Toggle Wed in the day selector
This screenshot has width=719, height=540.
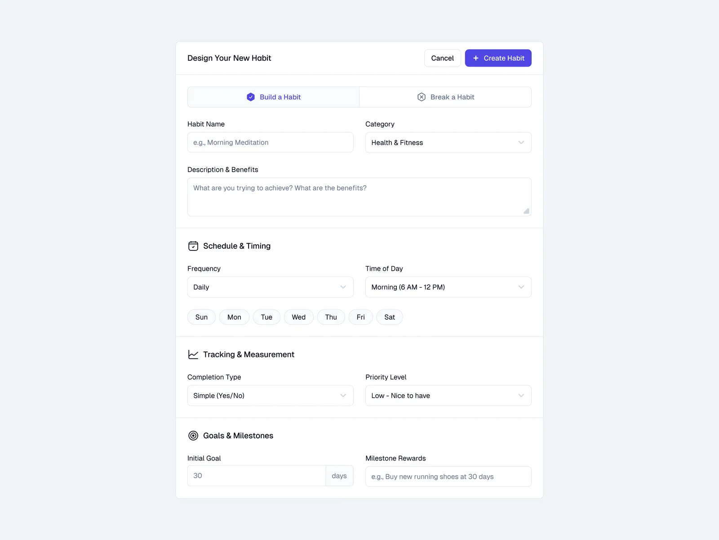coord(298,317)
